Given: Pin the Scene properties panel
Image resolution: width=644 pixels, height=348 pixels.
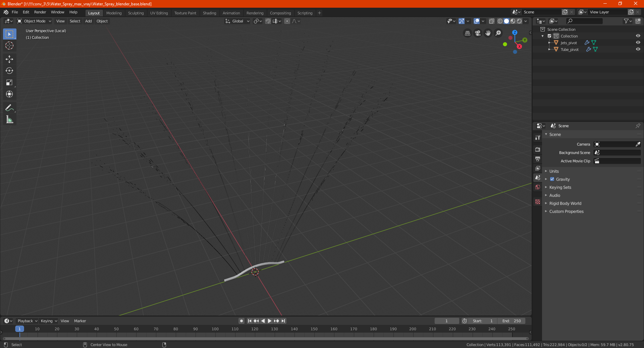Looking at the screenshot, I should pos(638,126).
